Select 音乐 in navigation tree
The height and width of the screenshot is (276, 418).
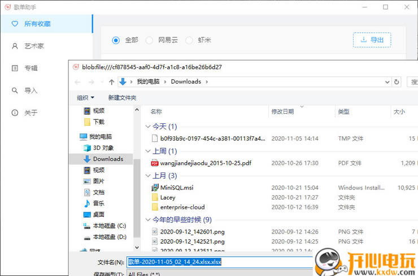coord(98,204)
